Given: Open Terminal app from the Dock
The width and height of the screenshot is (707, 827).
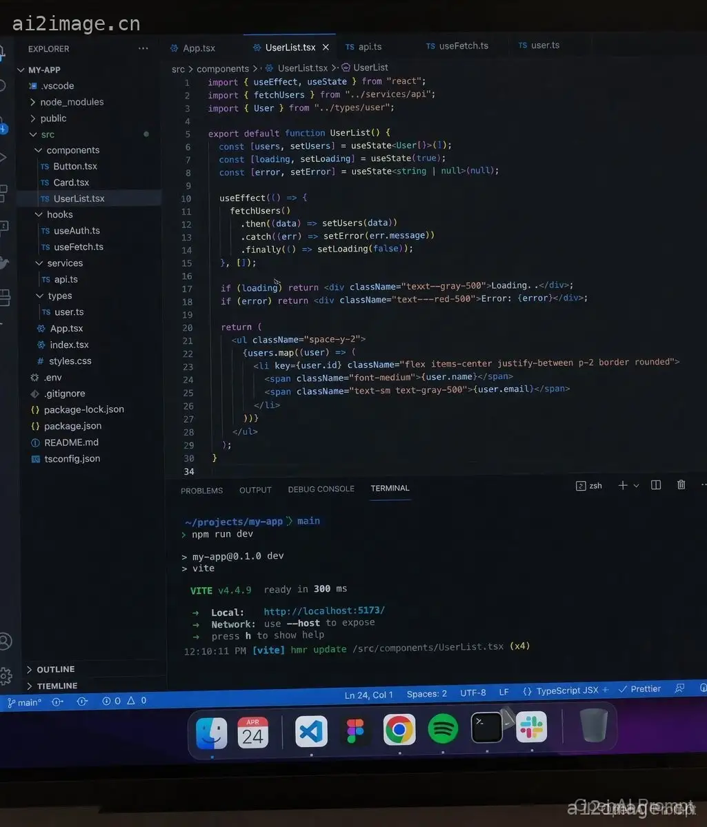Looking at the screenshot, I should (x=487, y=728).
